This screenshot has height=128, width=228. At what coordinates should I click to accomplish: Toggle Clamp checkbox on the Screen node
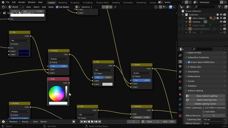(x=133, y=76)
